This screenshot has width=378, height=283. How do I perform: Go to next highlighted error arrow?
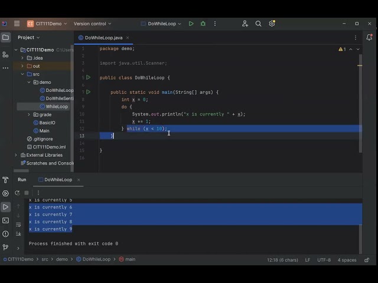click(358, 50)
